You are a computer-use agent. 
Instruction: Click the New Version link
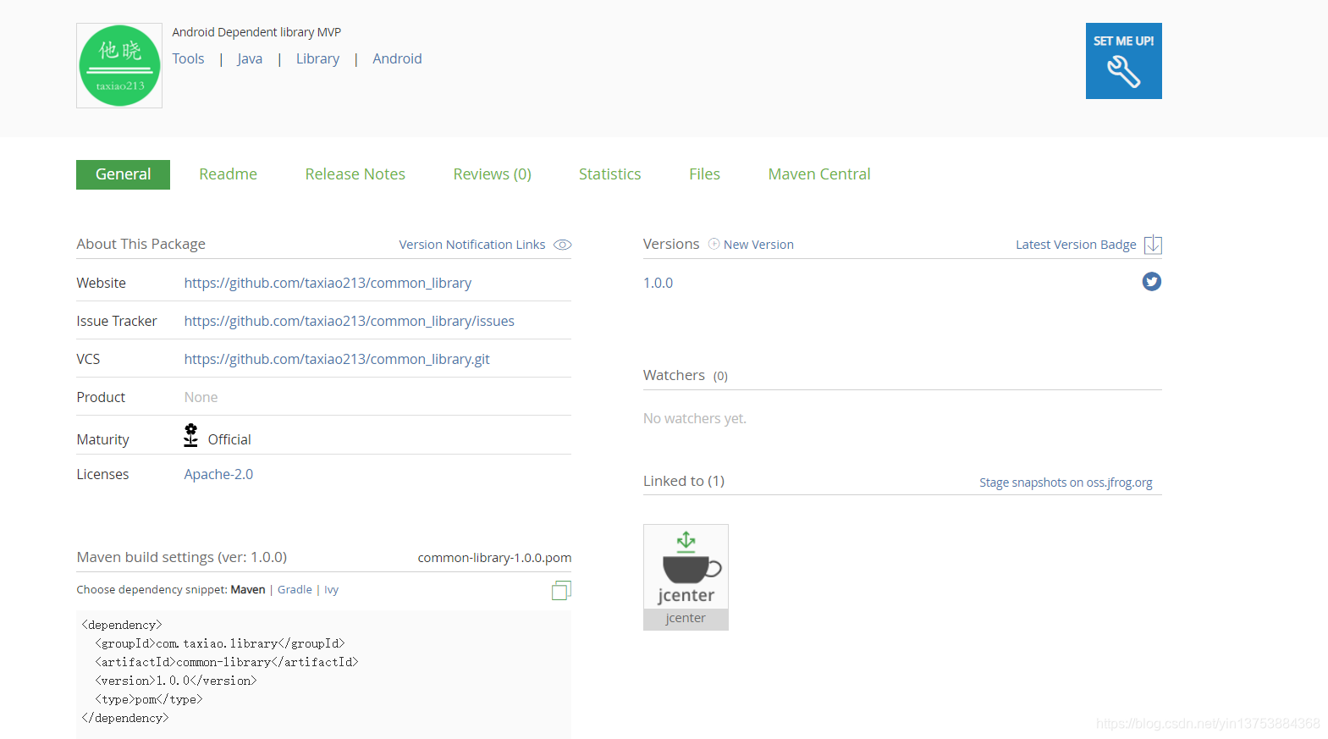[x=758, y=245]
